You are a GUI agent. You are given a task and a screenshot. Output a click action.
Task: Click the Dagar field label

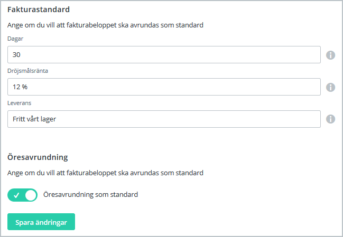pyautogui.click(x=15, y=39)
